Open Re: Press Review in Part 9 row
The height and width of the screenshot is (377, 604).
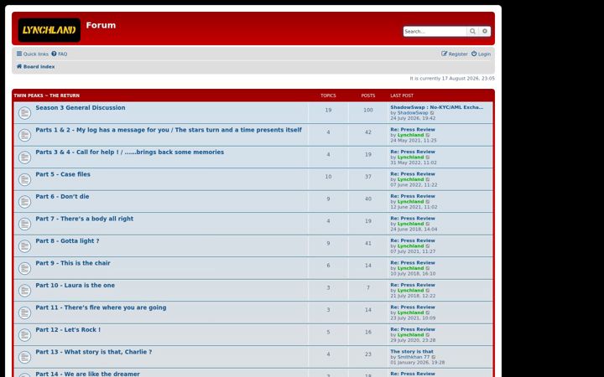click(x=413, y=263)
